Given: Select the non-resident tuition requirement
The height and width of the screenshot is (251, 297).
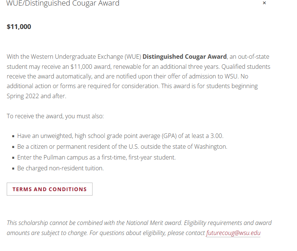Looking at the screenshot, I should (x=60, y=168).
